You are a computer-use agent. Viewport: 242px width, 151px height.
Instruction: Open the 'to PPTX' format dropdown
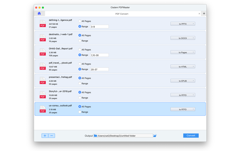[183, 24]
